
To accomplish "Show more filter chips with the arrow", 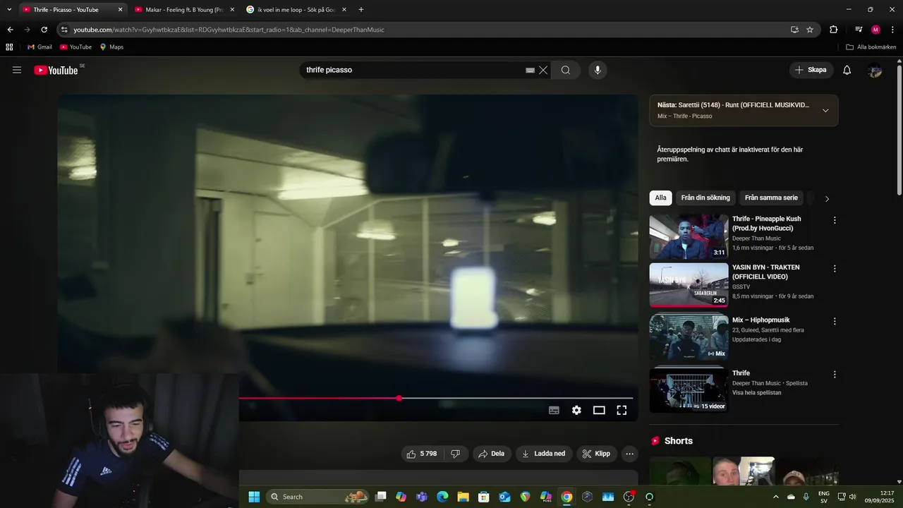I will click(x=827, y=198).
